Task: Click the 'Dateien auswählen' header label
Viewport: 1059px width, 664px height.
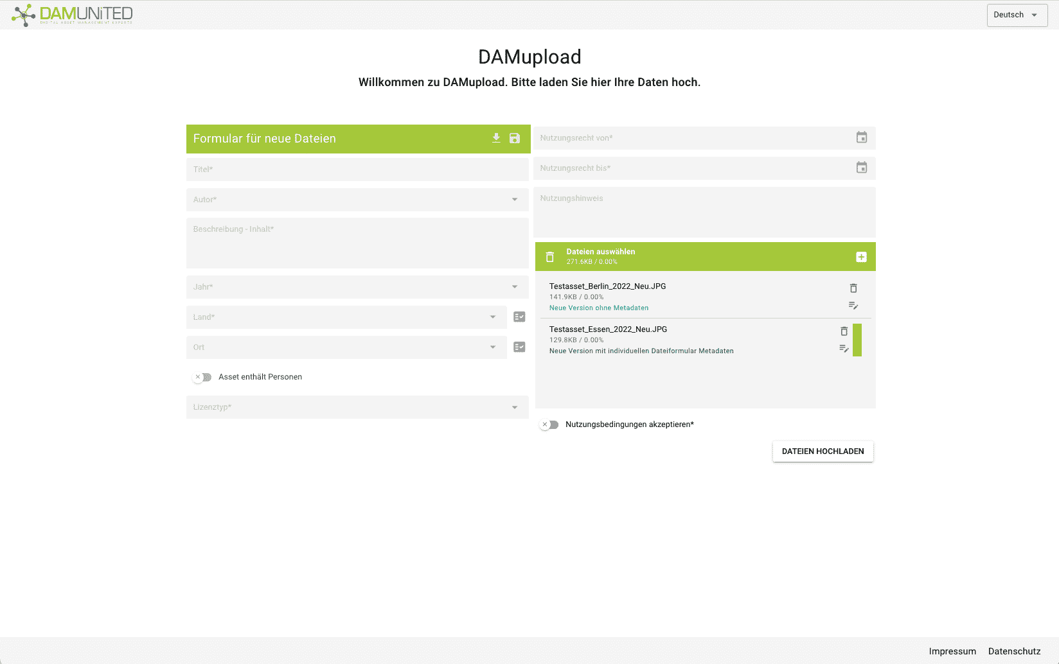Action: tap(601, 252)
